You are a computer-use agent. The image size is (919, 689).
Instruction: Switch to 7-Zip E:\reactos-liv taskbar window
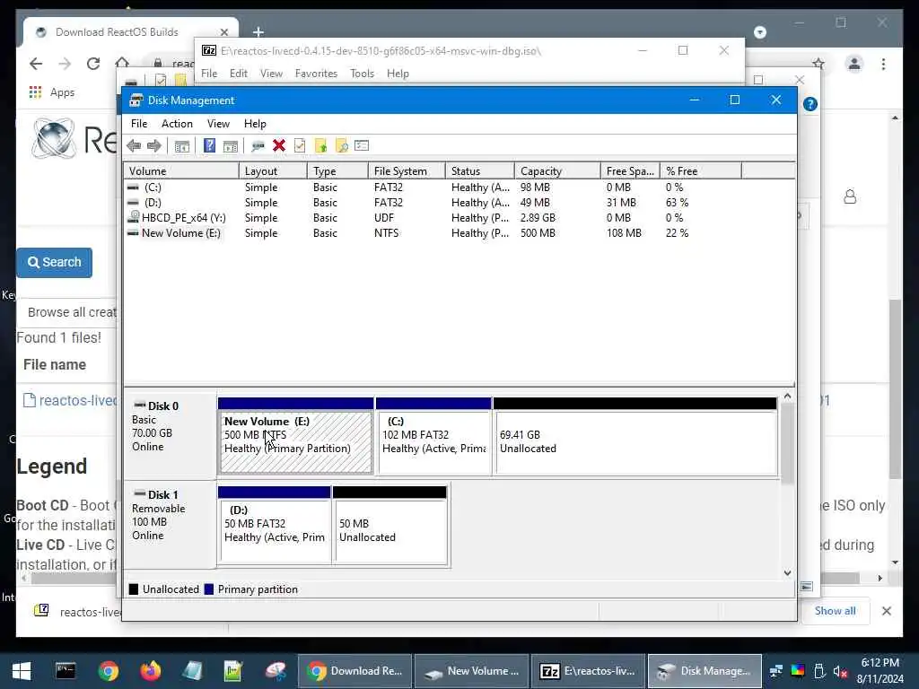tap(588, 671)
